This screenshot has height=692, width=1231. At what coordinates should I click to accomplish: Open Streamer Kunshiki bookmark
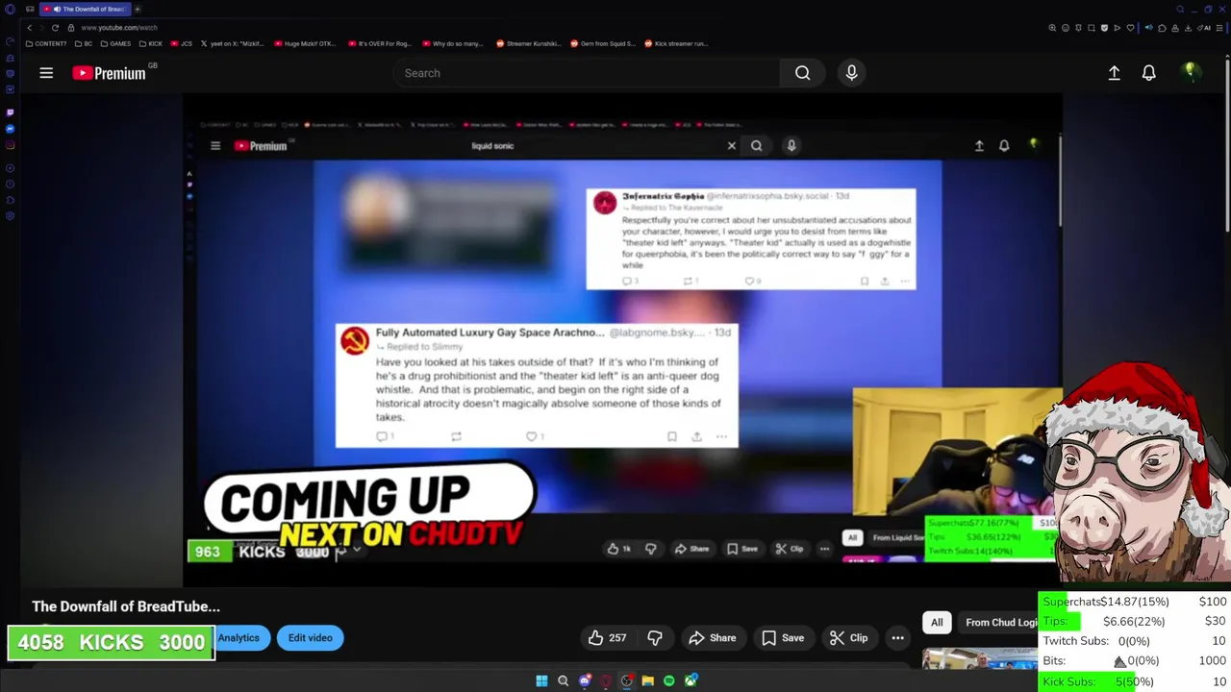(528, 43)
